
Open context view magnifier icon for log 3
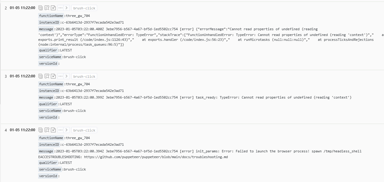[47, 76]
